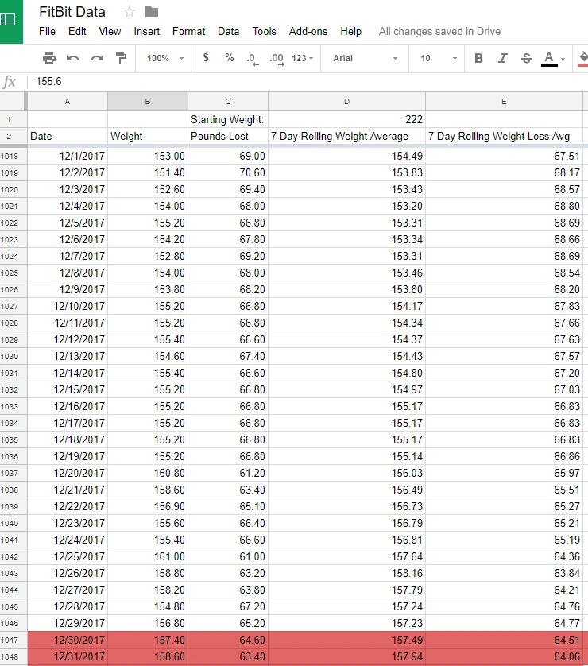This screenshot has width=588, height=666.
Task: Select column D header
Action: [347, 102]
